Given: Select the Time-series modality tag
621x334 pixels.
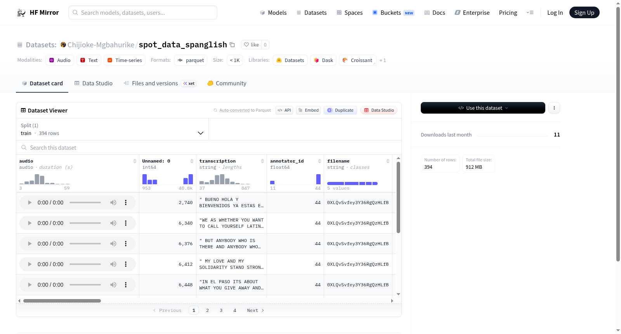Looking at the screenshot, I should (125, 60).
